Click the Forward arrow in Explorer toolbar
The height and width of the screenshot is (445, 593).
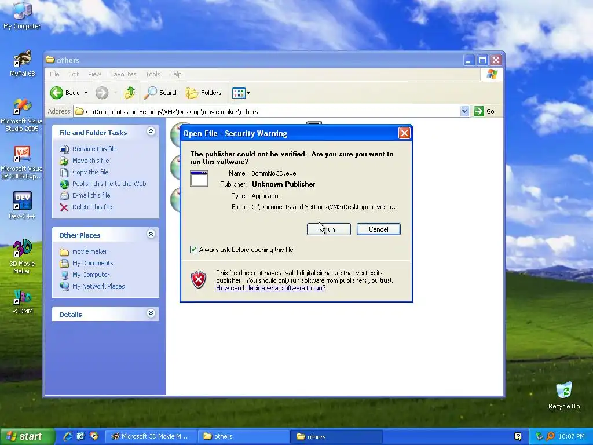click(x=102, y=93)
